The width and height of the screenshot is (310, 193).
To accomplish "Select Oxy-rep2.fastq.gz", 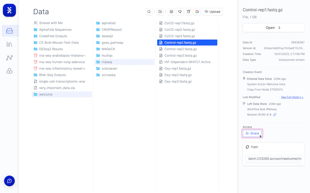I will click(x=187, y=75).
